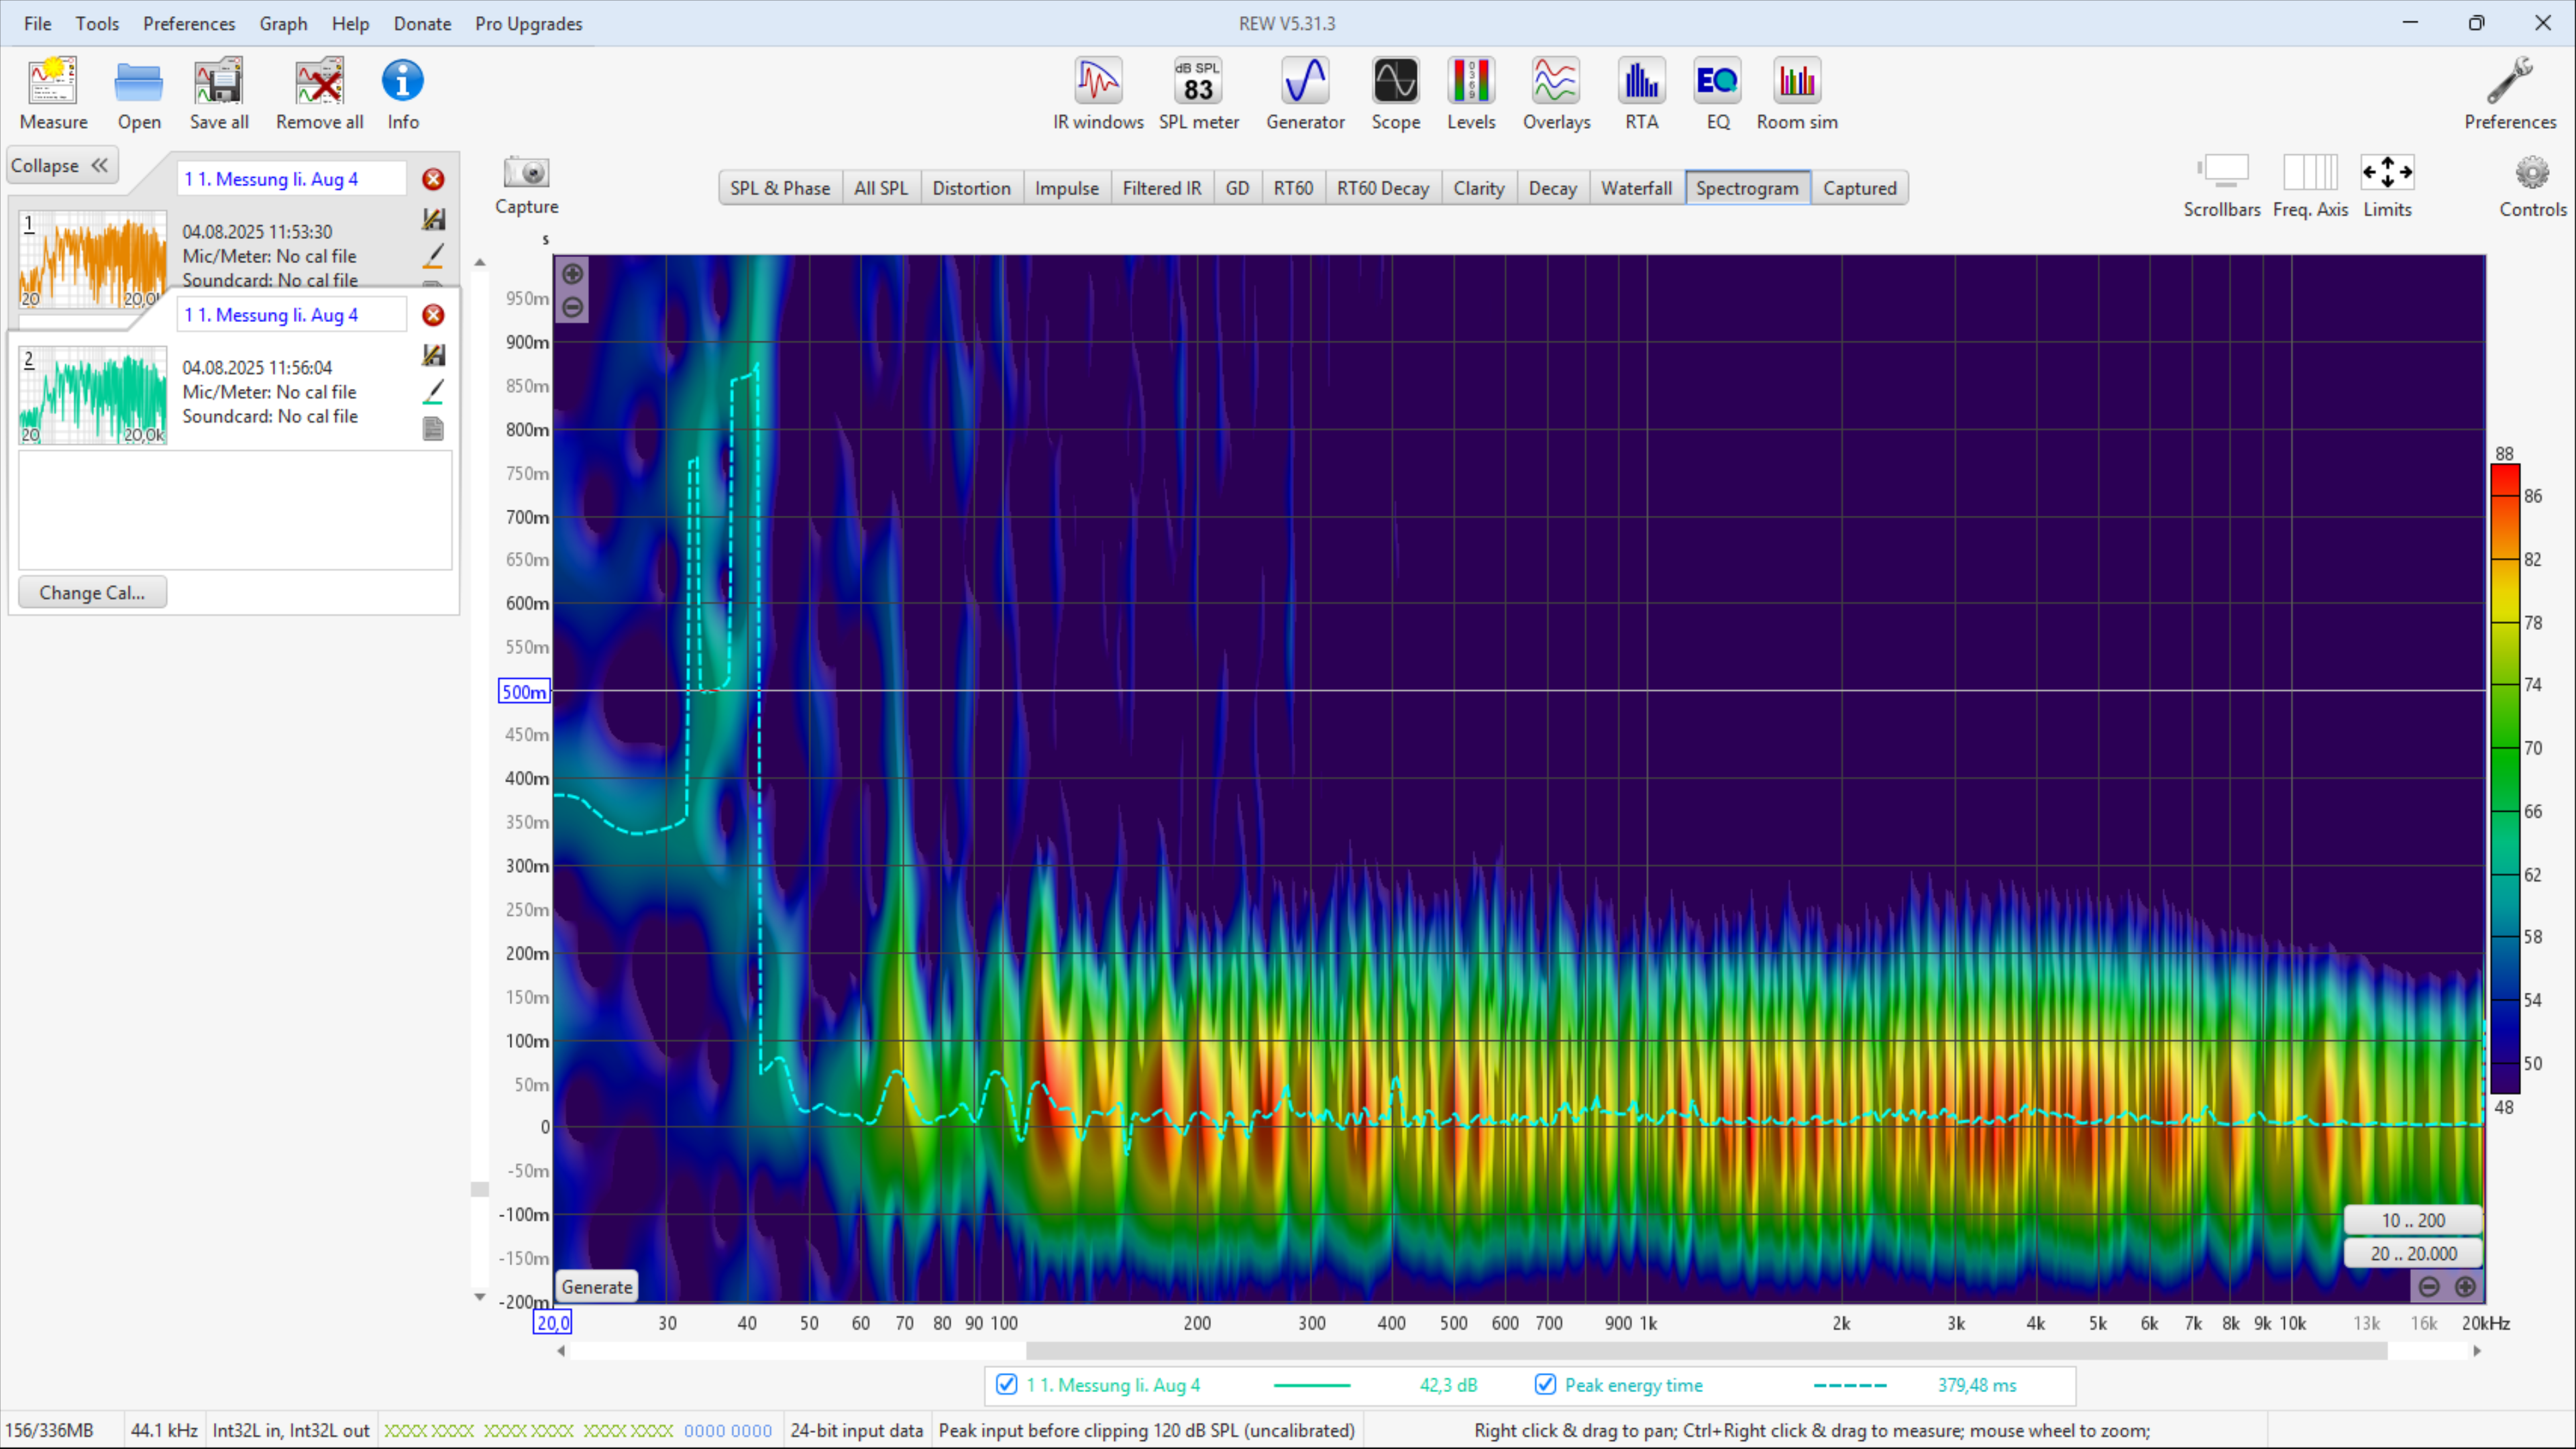2576x1449 pixels.
Task: Open the RTA window
Action: tap(1641, 93)
